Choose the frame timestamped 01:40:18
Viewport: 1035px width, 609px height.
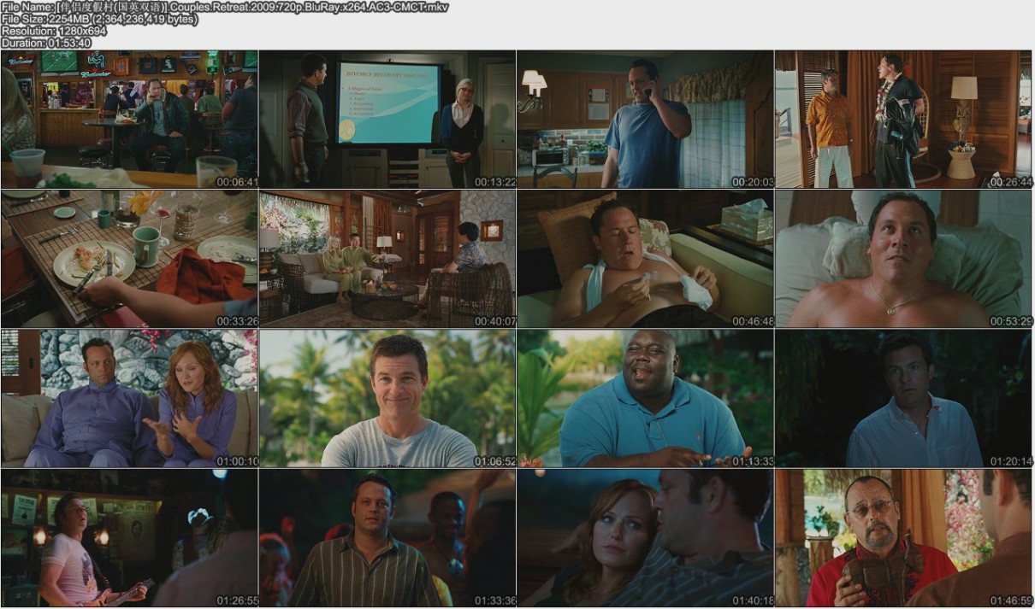[646, 538]
